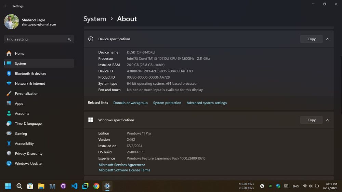This screenshot has height=192, width=342.
Task: Click the back arrow in Settings title bar
Action: [6, 6]
